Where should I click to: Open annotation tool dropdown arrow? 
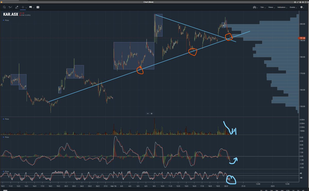(34, 7)
